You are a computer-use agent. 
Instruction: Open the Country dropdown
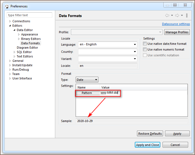[135, 52]
